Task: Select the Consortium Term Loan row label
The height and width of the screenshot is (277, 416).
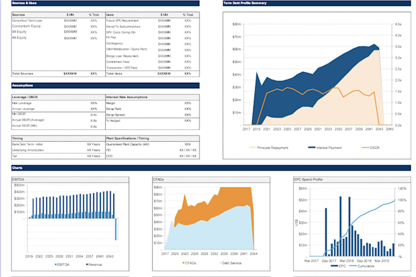Action: point(27,20)
